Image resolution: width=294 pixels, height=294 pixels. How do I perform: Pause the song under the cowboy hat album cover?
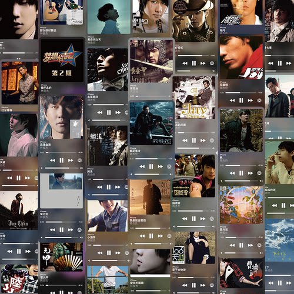pos(193,63)
